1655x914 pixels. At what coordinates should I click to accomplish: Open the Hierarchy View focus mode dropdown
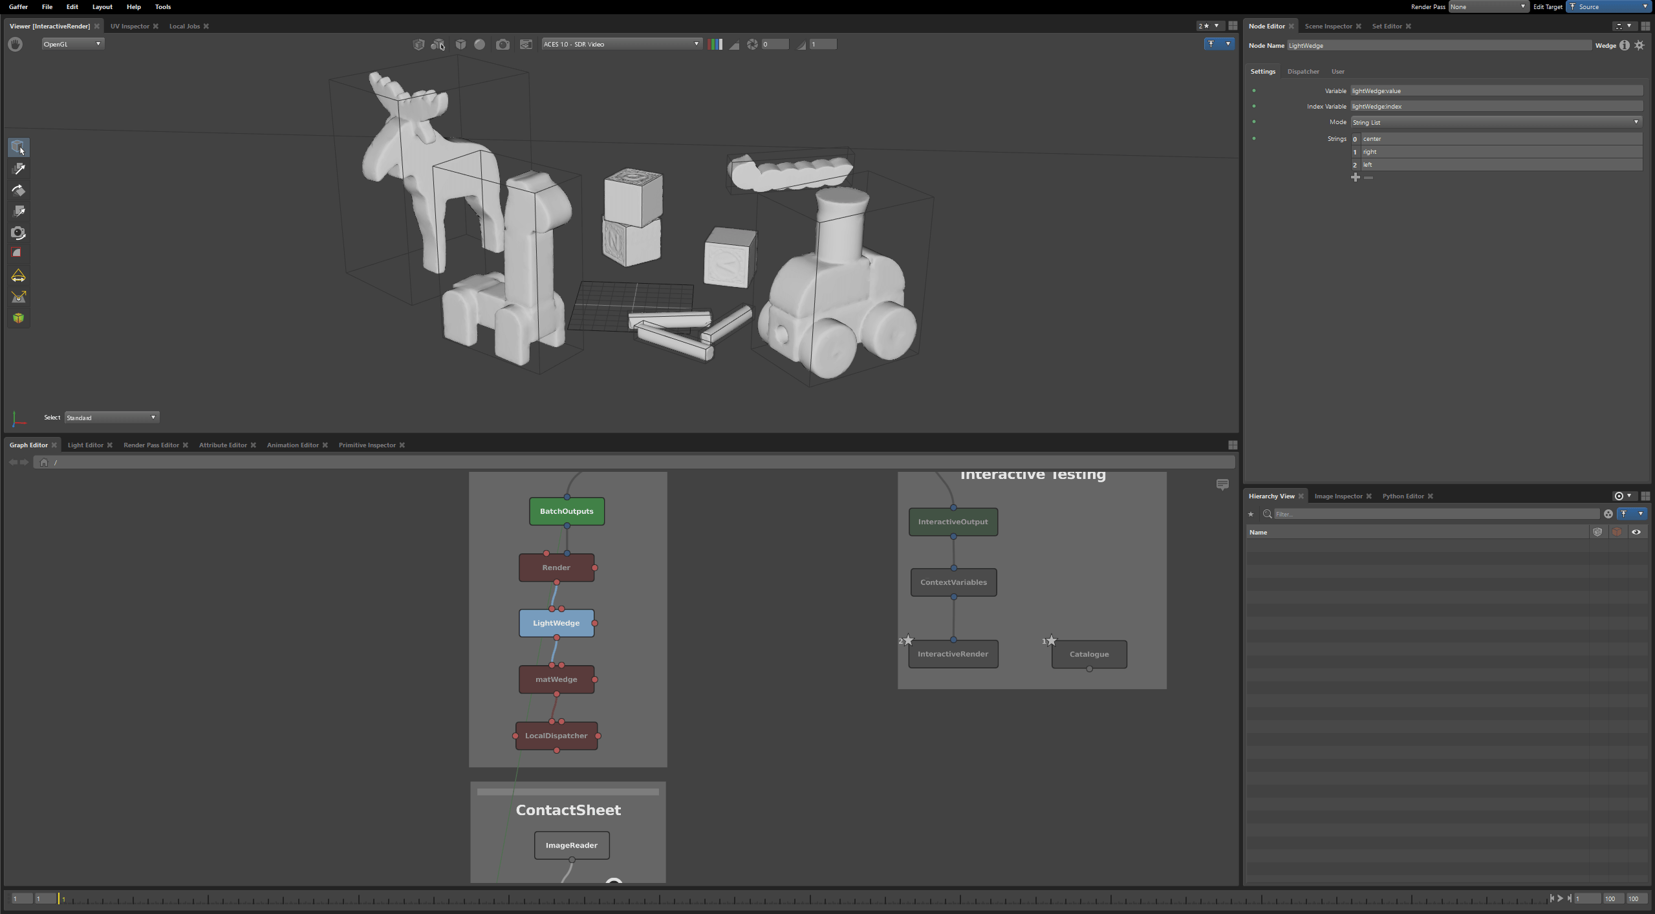[x=1624, y=496]
